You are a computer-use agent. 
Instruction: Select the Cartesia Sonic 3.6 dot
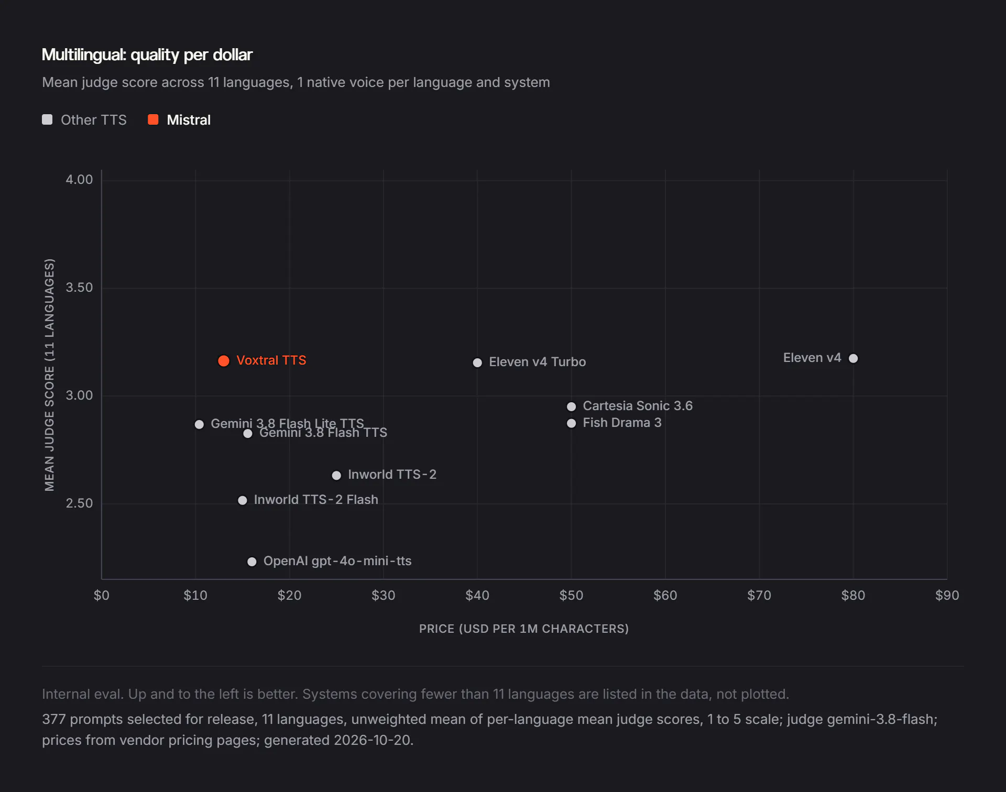click(x=571, y=406)
